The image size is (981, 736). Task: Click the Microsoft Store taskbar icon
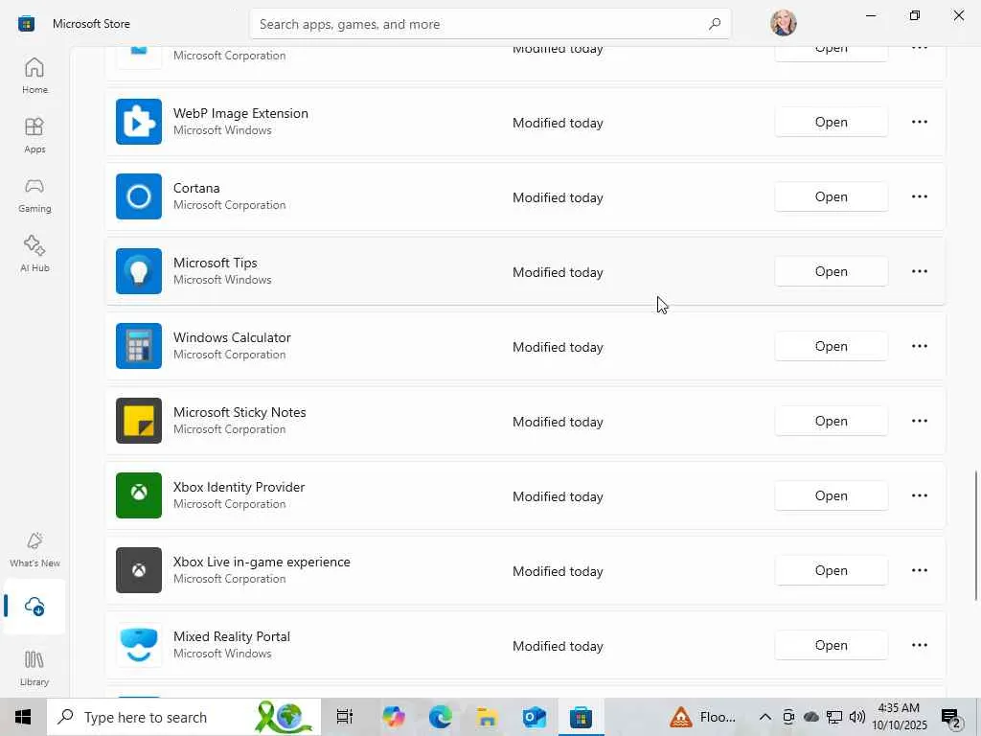pyautogui.click(x=582, y=717)
